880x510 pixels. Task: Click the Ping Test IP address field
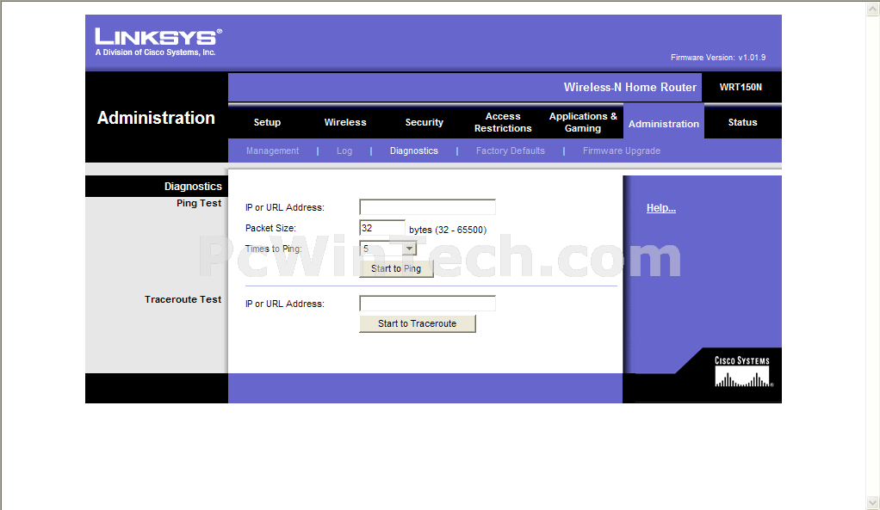427,207
